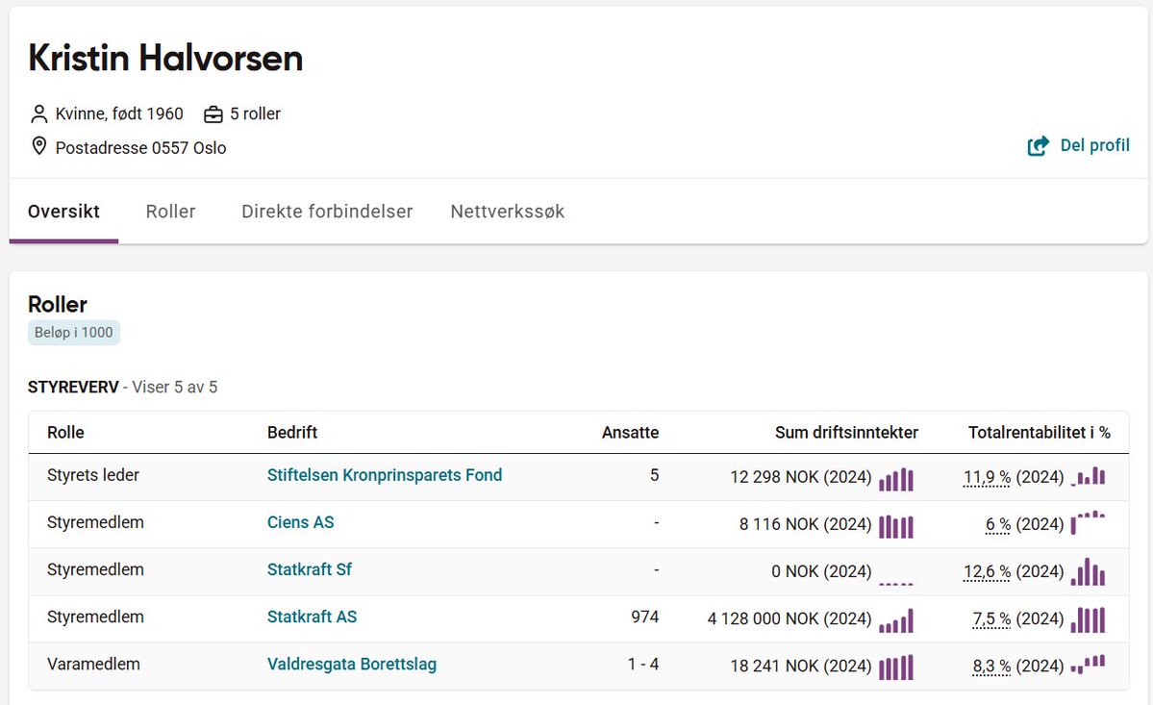1153x705 pixels.
Task: Click the person icon beside Kvinne, født 1960
Action: click(x=39, y=113)
